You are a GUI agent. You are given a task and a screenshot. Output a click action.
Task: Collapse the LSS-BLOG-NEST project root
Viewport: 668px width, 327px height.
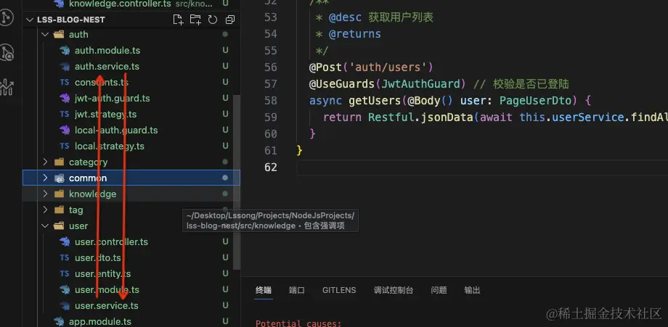pyautogui.click(x=30, y=20)
